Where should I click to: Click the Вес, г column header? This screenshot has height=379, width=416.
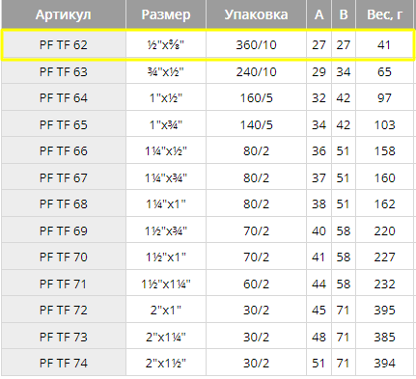(384, 14)
